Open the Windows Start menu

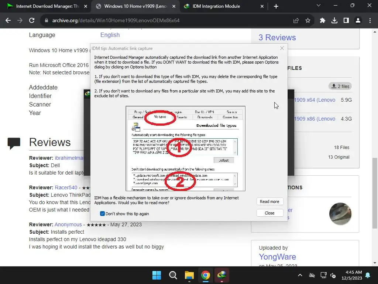point(157,275)
